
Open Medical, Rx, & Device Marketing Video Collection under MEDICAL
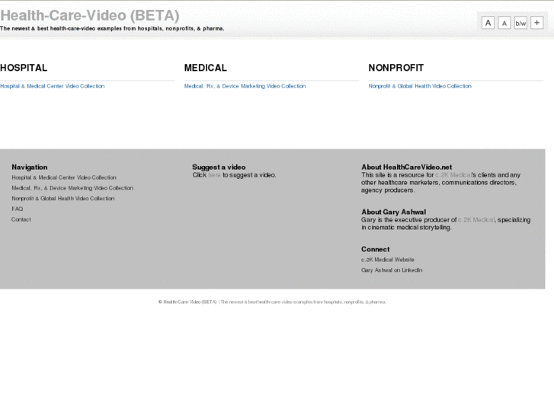245,86
